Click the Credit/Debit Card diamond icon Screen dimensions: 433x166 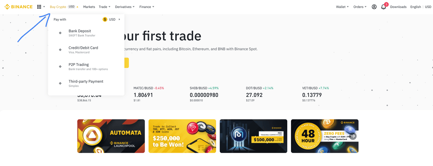[x=60, y=50]
